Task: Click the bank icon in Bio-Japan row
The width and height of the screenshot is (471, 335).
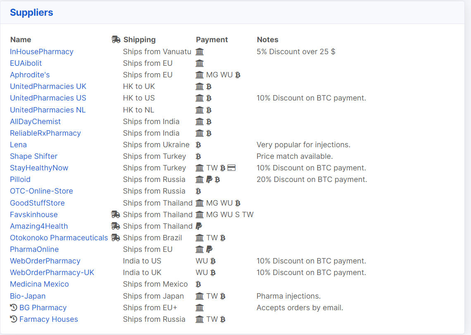Action: click(x=200, y=296)
